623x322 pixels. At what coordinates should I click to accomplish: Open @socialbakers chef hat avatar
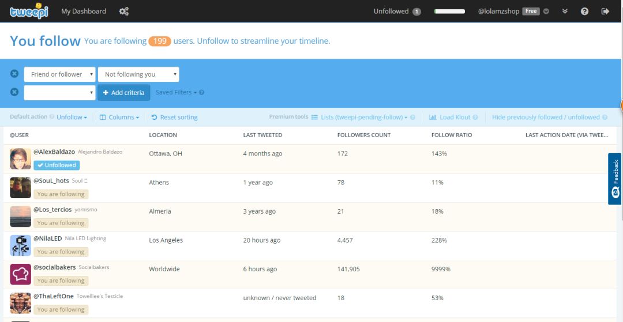(20, 274)
